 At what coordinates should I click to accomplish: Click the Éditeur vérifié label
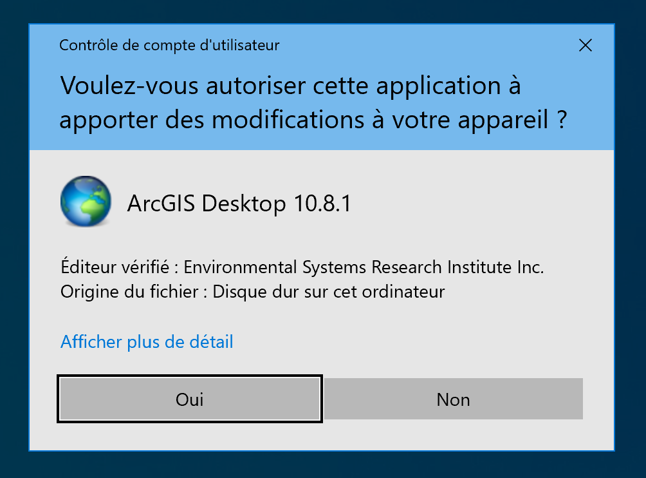point(115,267)
